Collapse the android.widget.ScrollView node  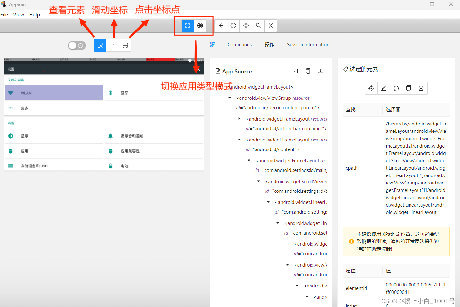258,182
